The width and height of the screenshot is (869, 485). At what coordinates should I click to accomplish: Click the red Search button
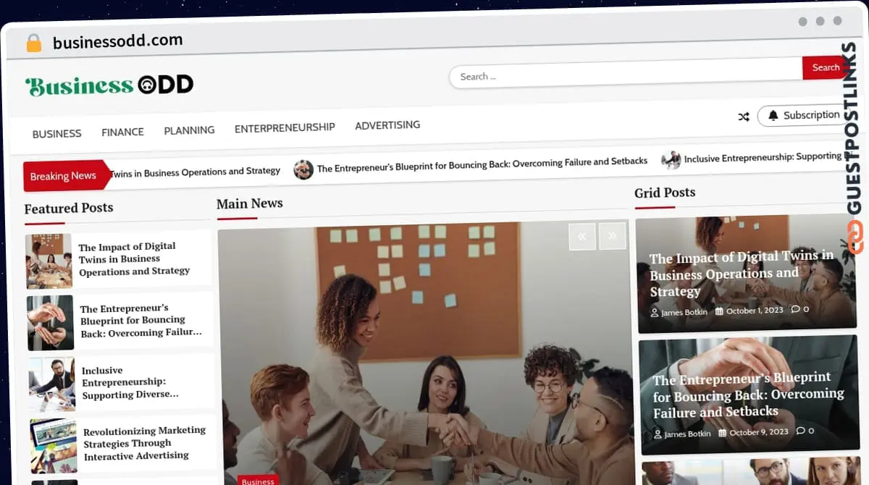[x=824, y=67]
